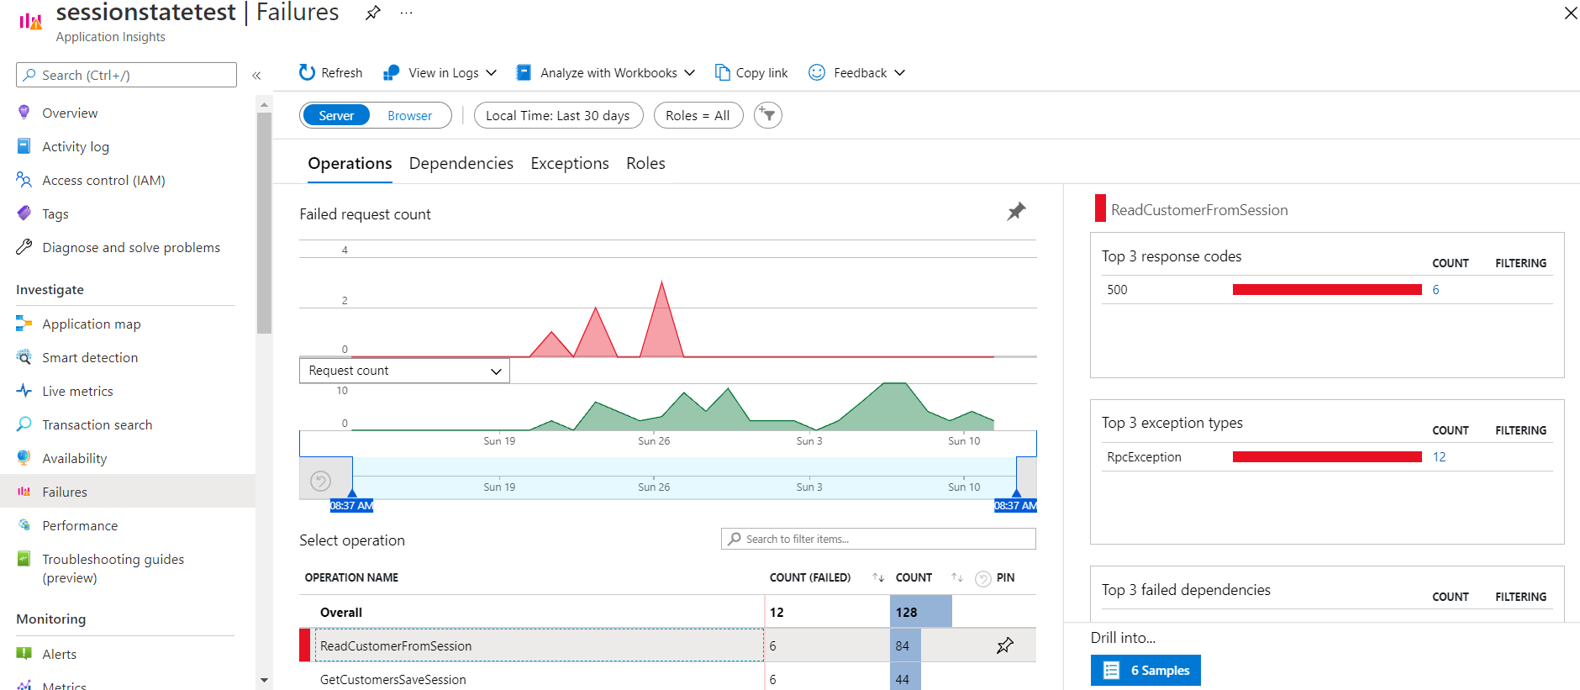
Task: Open Local Time: Last 30 days filter
Action: click(558, 115)
